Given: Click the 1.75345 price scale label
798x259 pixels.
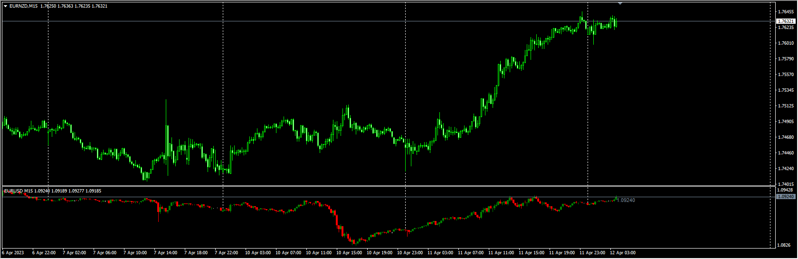Looking at the screenshot, I should [786, 90].
